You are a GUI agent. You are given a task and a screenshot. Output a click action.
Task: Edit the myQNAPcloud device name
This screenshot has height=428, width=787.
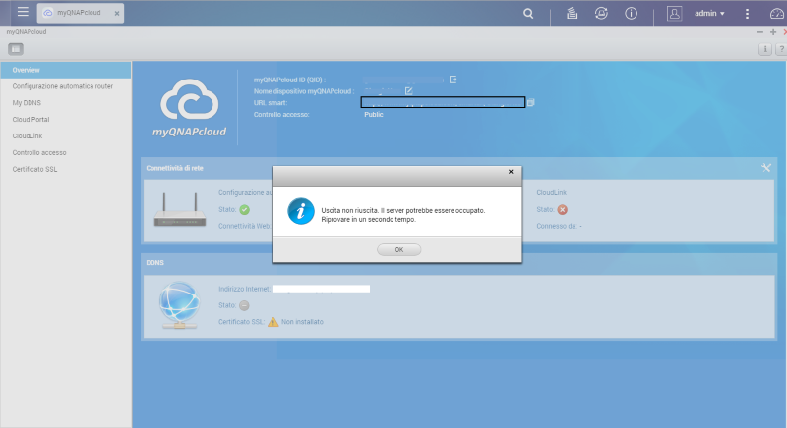point(408,91)
